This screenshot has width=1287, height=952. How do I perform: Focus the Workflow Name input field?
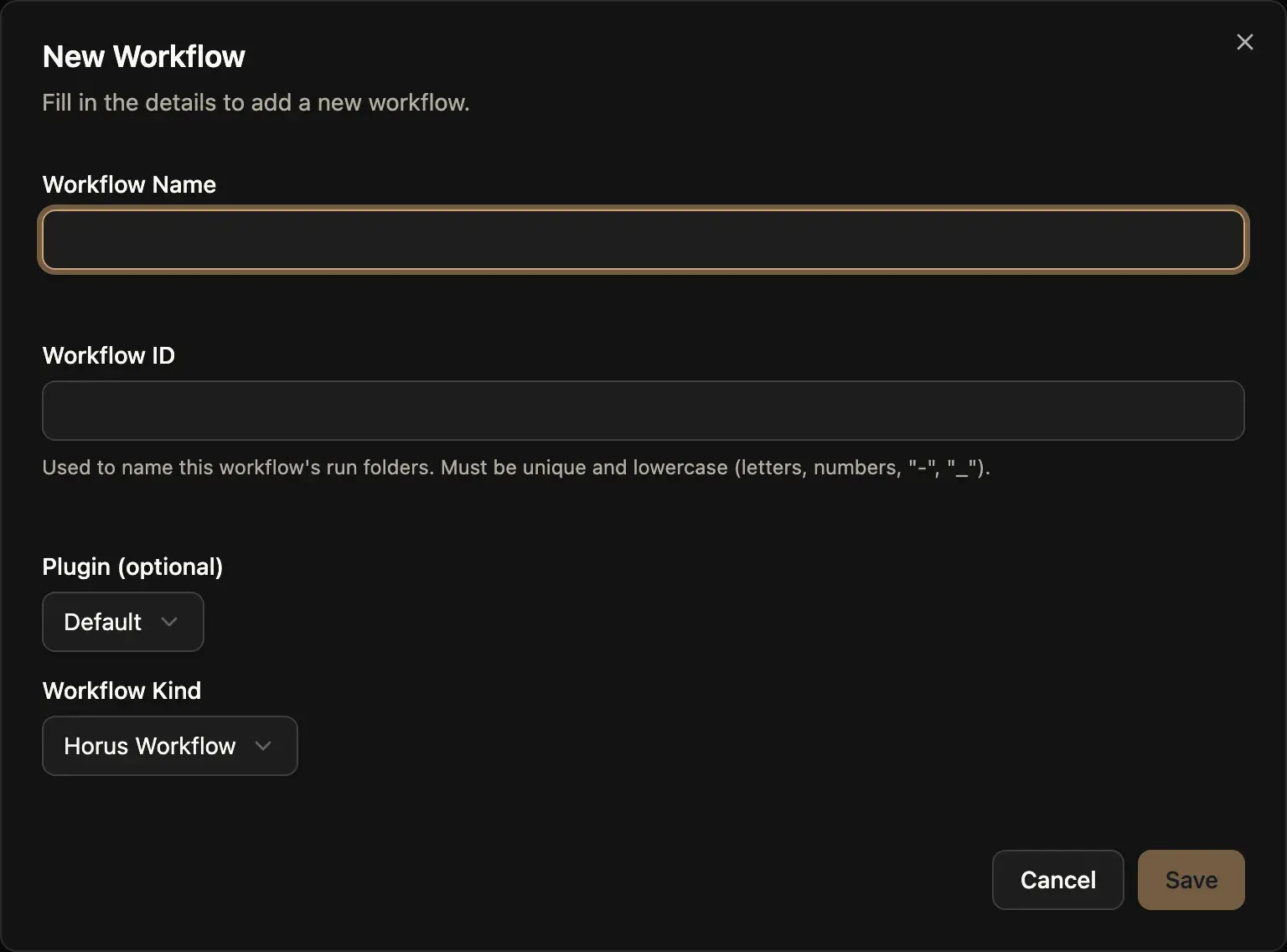pyautogui.click(x=643, y=240)
